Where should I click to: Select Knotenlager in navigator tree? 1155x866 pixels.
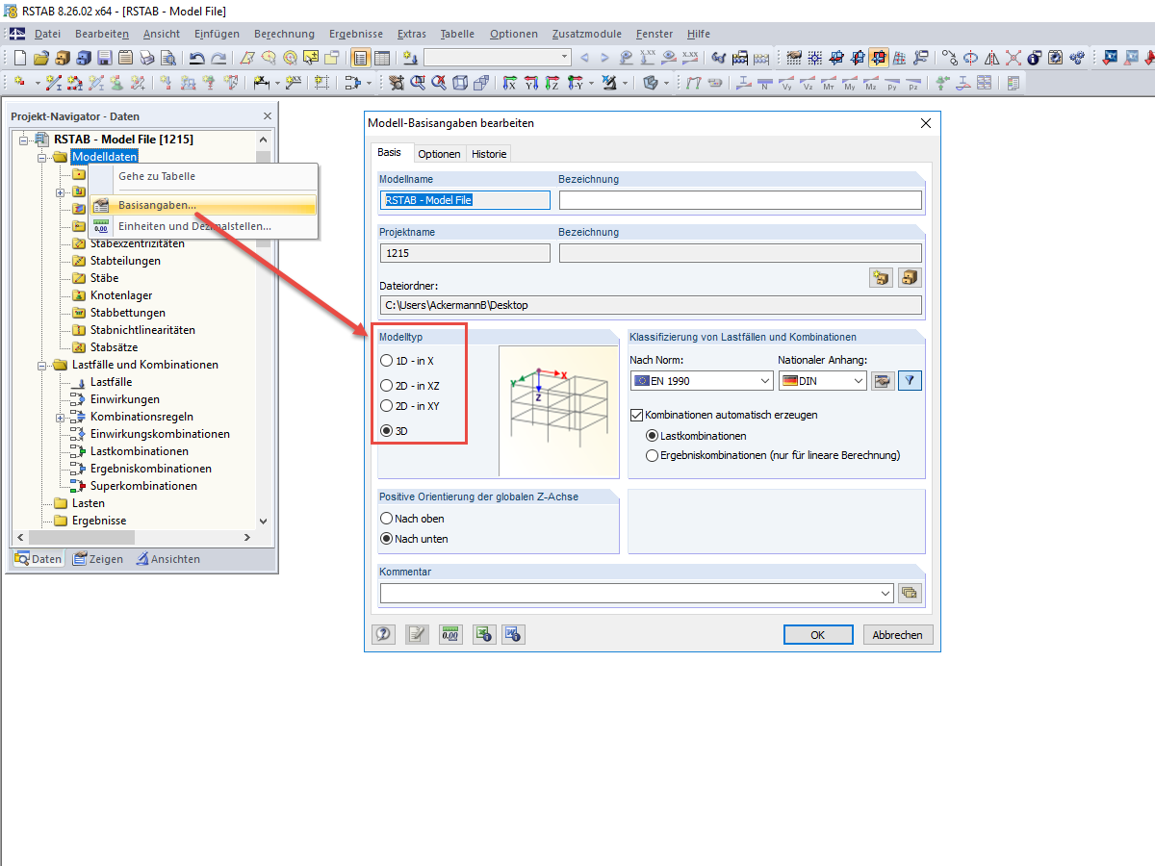coord(121,295)
